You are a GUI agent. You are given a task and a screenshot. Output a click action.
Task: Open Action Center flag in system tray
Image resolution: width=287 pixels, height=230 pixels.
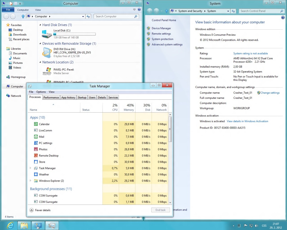tap(245, 226)
